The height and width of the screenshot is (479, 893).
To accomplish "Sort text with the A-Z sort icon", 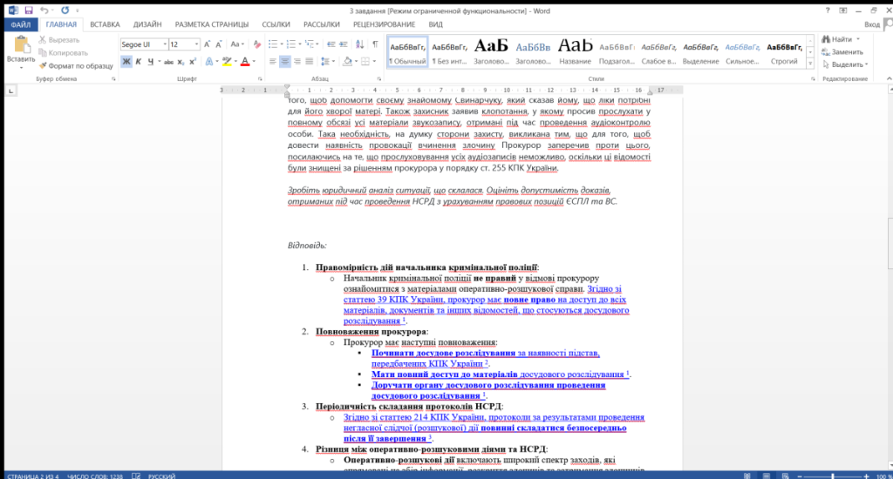I will pos(360,44).
